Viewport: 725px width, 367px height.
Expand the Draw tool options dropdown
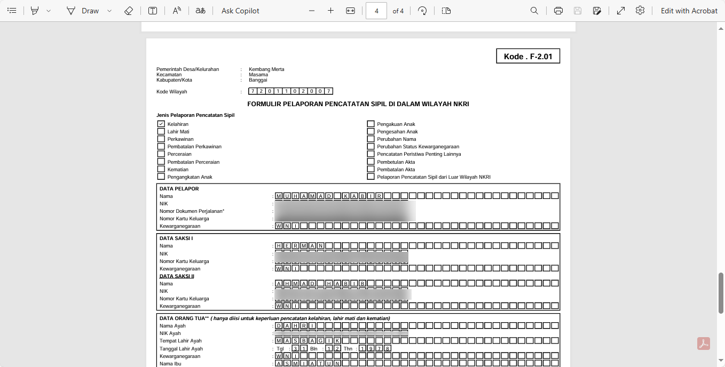click(109, 11)
